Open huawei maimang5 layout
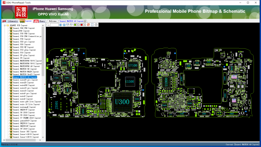 pos(24,107)
